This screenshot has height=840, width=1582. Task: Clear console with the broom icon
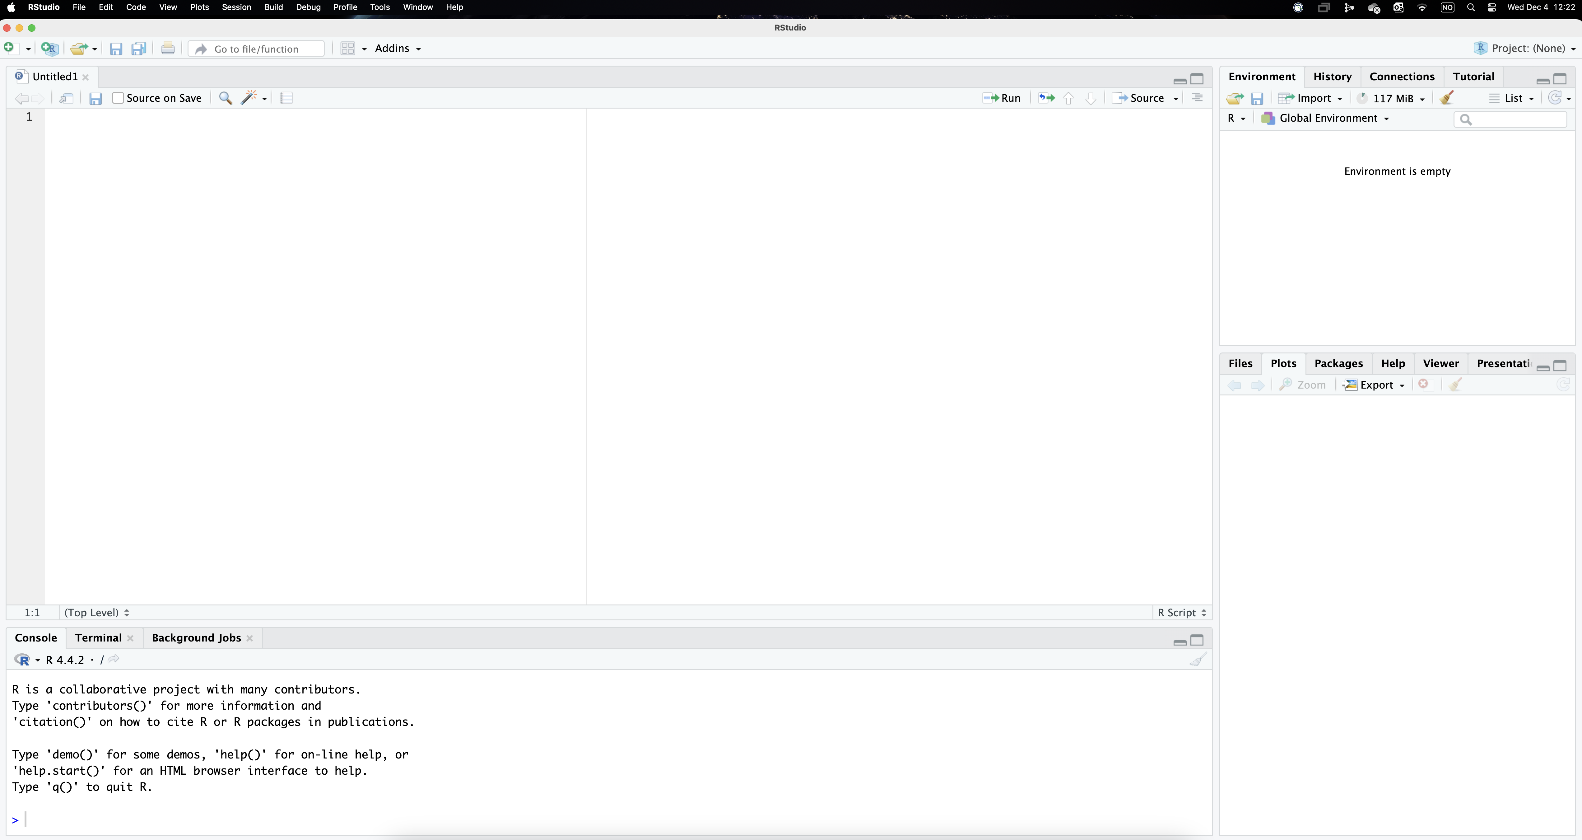(1198, 660)
